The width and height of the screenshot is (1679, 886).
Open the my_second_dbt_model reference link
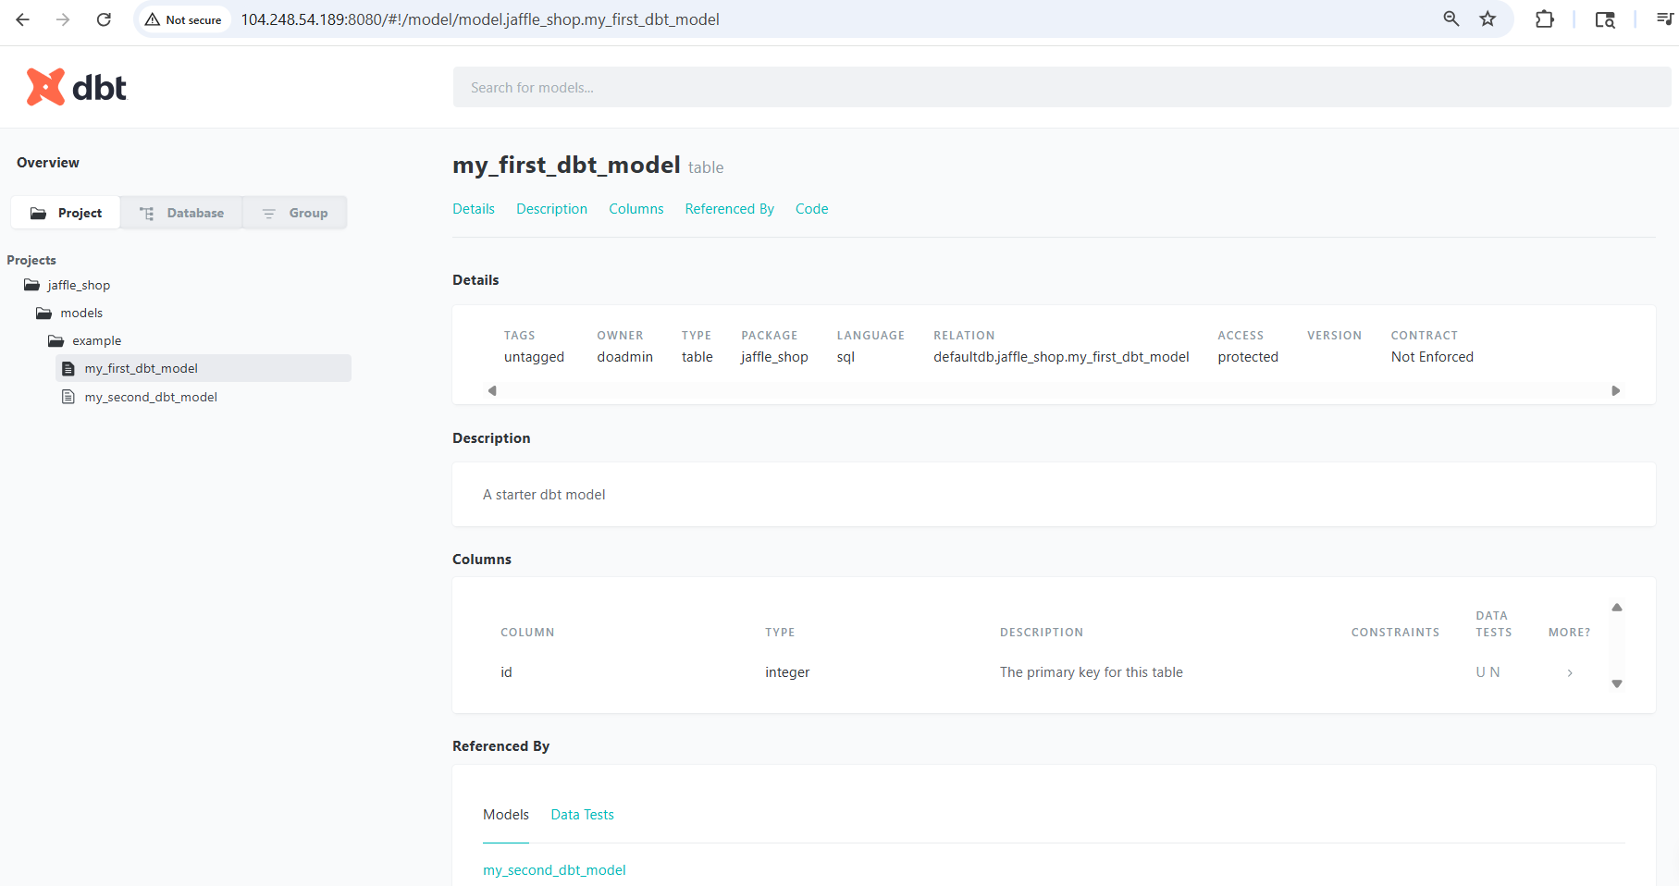point(554,870)
